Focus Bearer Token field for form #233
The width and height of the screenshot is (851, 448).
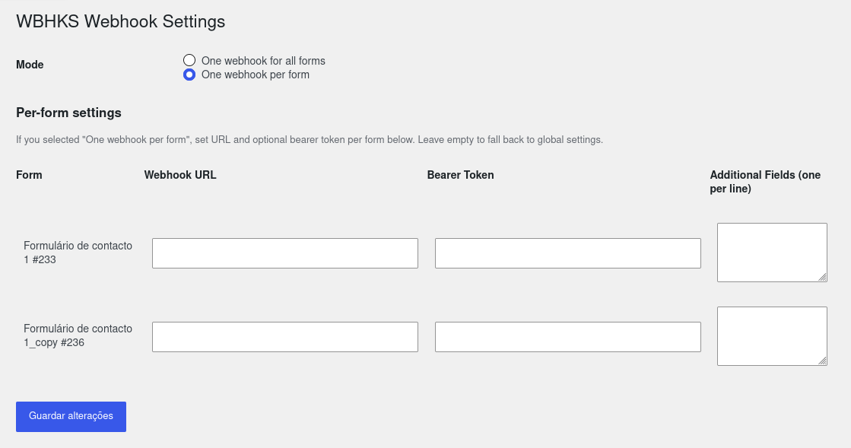[x=567, y=253]
